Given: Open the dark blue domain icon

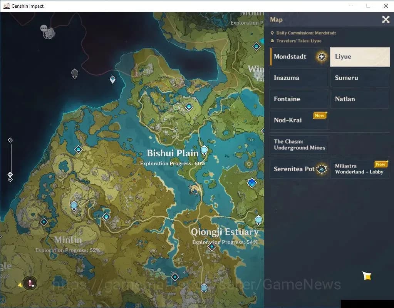Looking at the screenshot, I should pyautogui.click(x=251, y=182).
